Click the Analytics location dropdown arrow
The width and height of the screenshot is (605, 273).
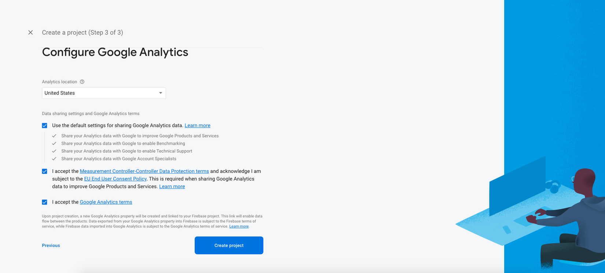pyautogui.click(x=161, y=93)
